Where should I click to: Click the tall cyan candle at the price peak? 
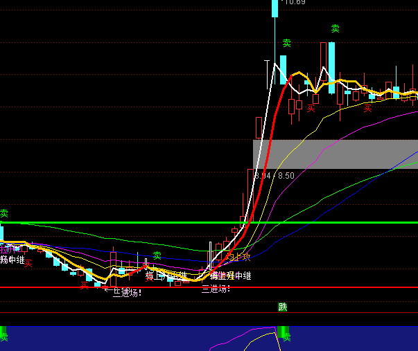[275, 9]
